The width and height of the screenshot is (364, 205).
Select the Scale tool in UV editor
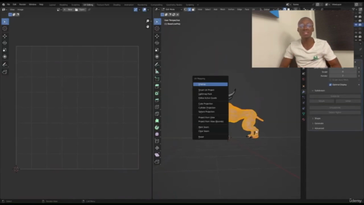[5, 50]
